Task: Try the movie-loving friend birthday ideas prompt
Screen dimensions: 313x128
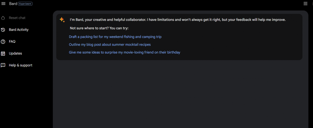Action: coord(125,53)
